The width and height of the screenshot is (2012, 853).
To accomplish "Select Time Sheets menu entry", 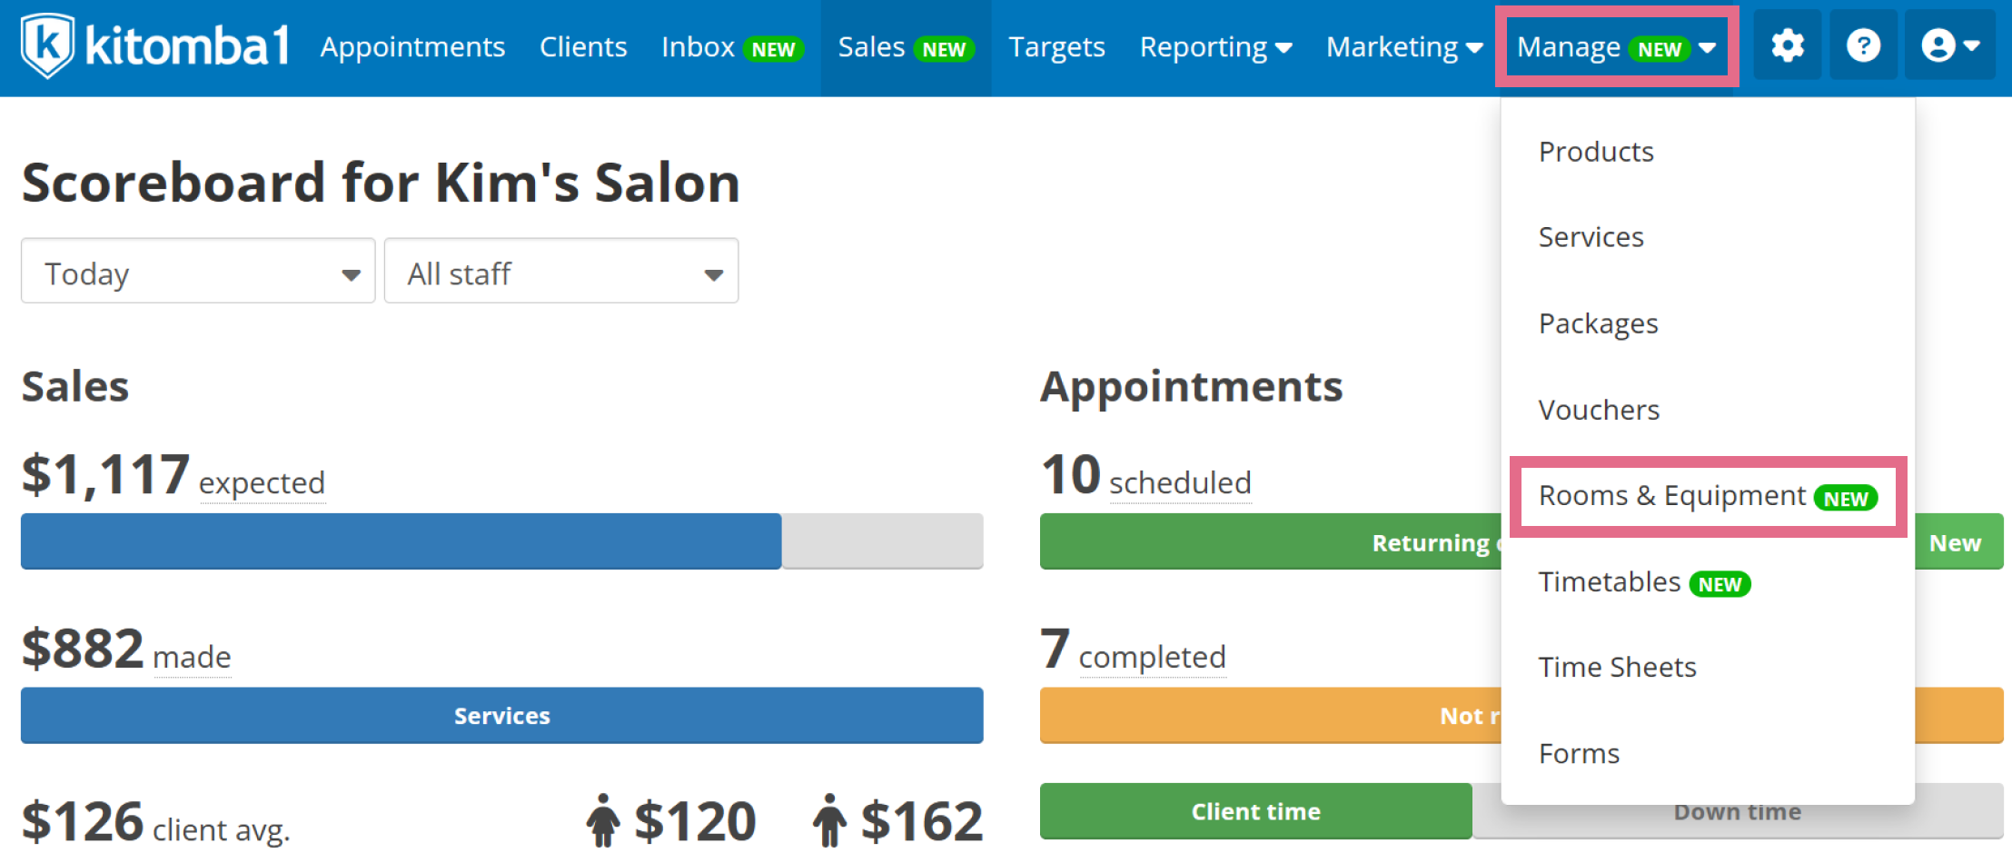I will point(1617,668).
